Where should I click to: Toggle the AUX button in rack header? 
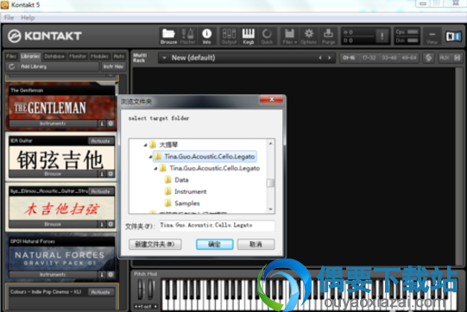coord(445,58)
